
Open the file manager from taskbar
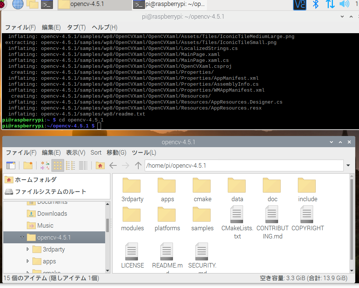click(x=32, y=4)
